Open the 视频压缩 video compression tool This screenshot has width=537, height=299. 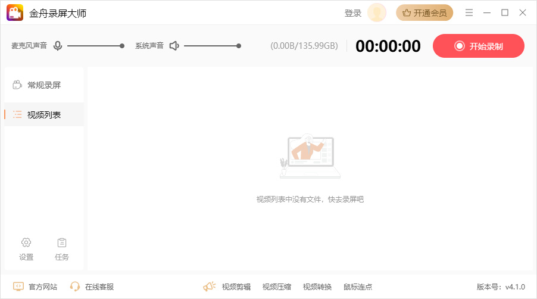point(277,286)
